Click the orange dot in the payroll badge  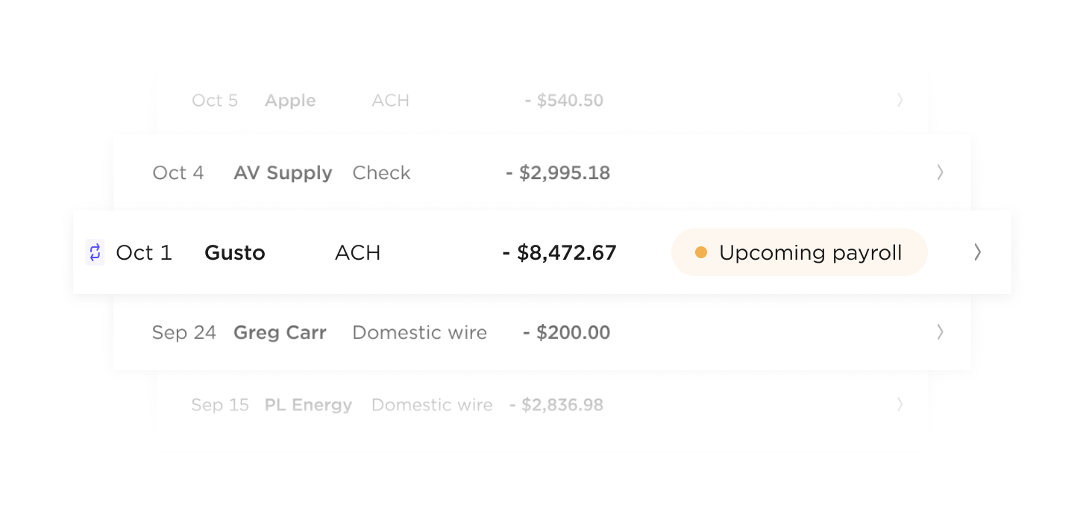[700, 252]
